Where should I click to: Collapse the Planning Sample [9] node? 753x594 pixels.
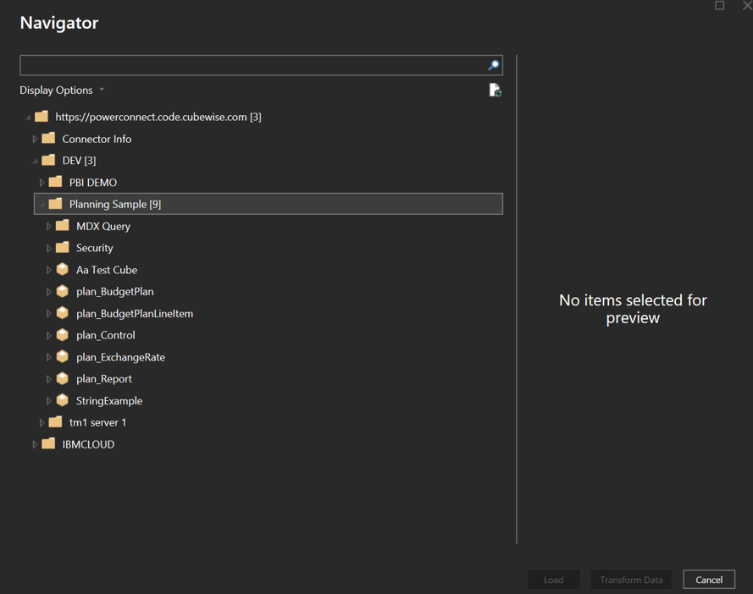pyautogui.click(x=42, y=205)
